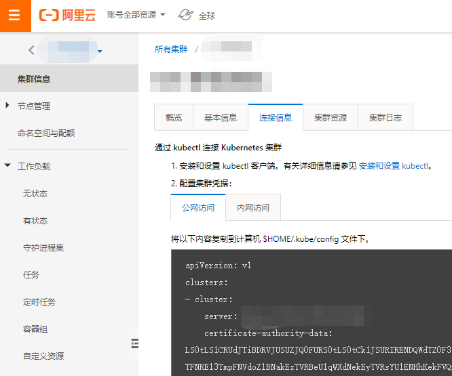The height and width of the screenshot is (376, 452).
Task: Expand the 节点管理 tree section
Action: coord(7,106)
